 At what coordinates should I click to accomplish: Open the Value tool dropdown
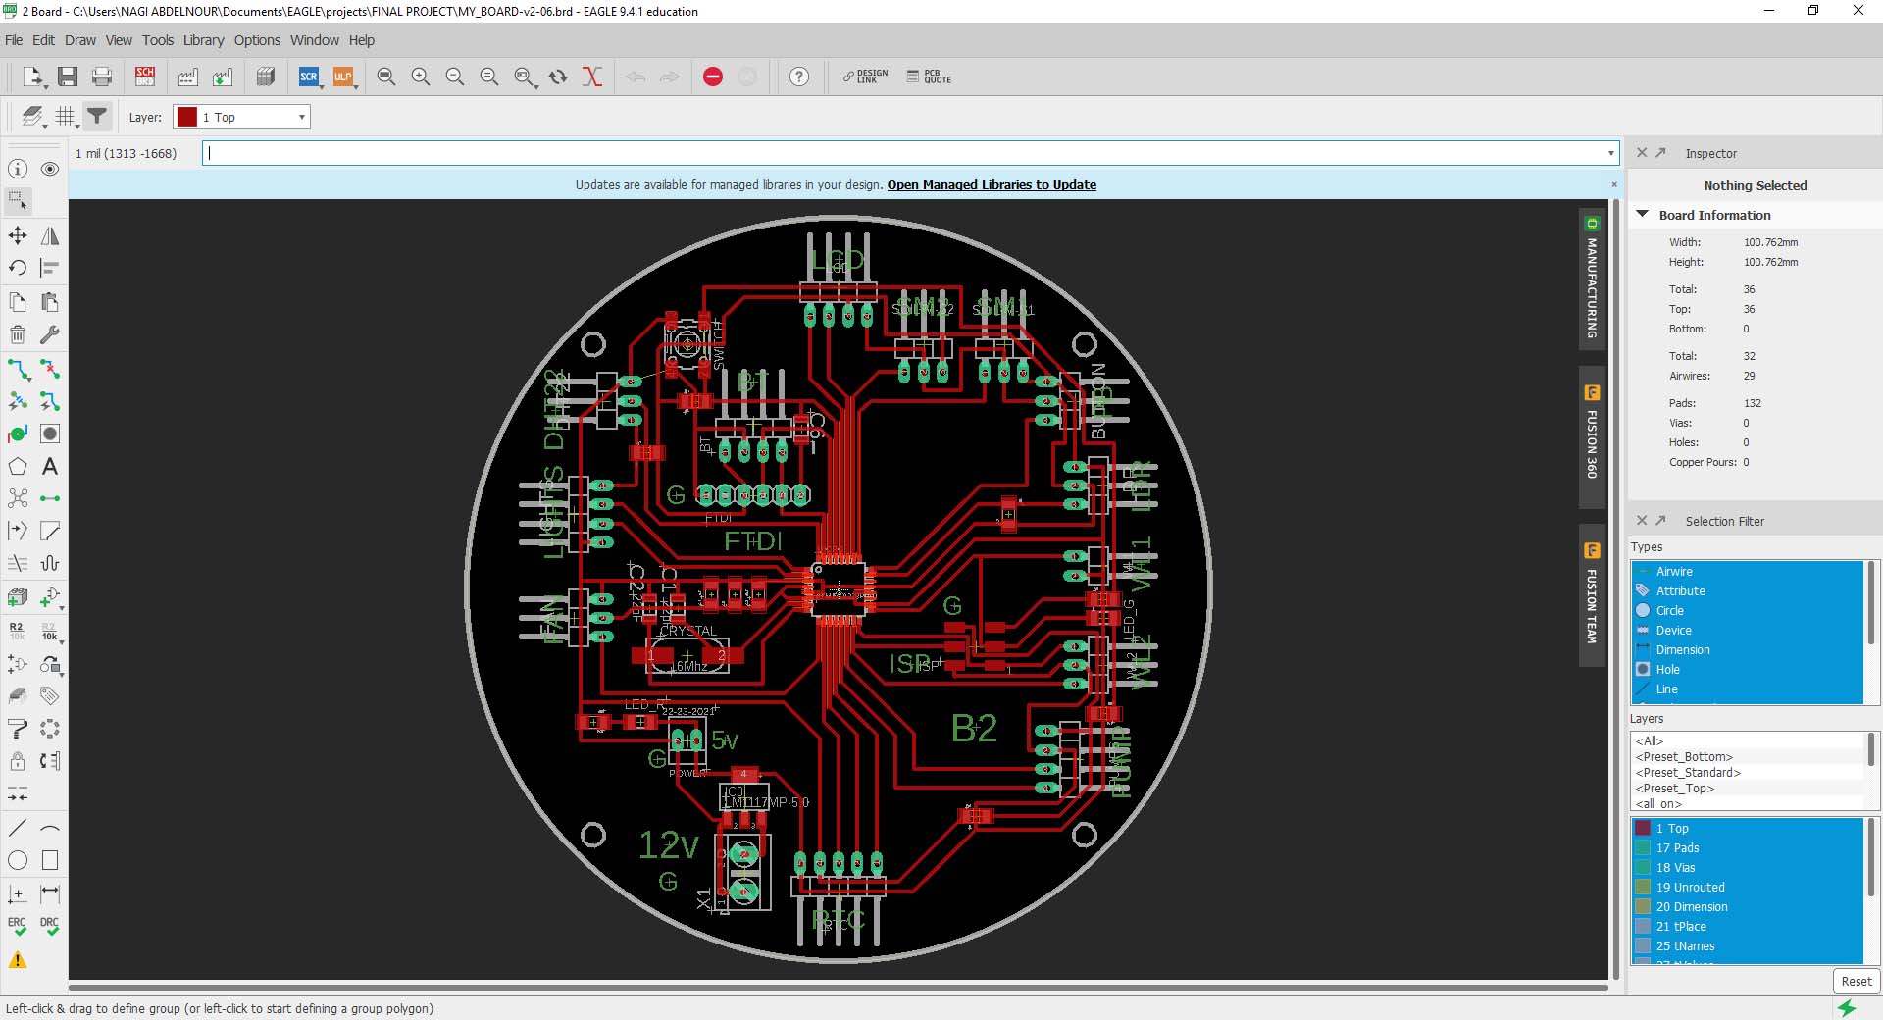click(x=63, y=641)
